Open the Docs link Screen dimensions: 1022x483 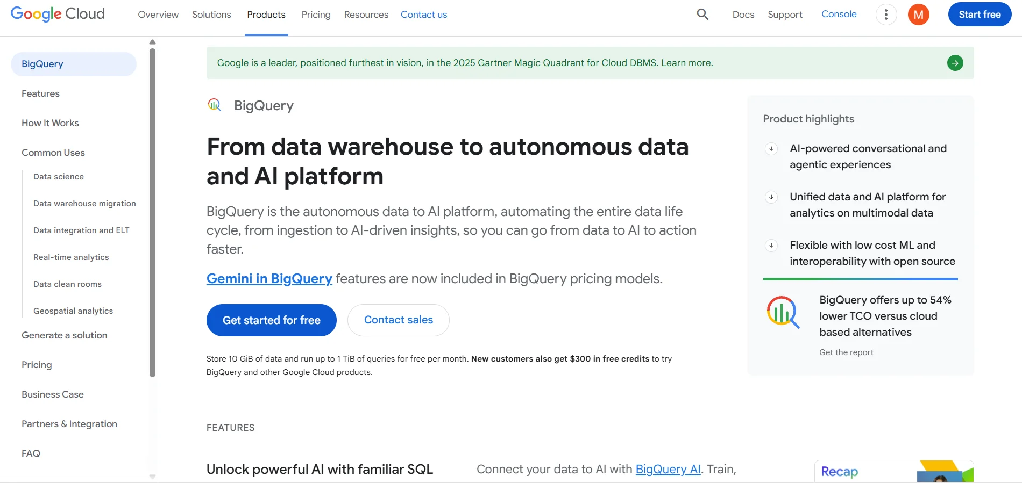pos(743,15)
